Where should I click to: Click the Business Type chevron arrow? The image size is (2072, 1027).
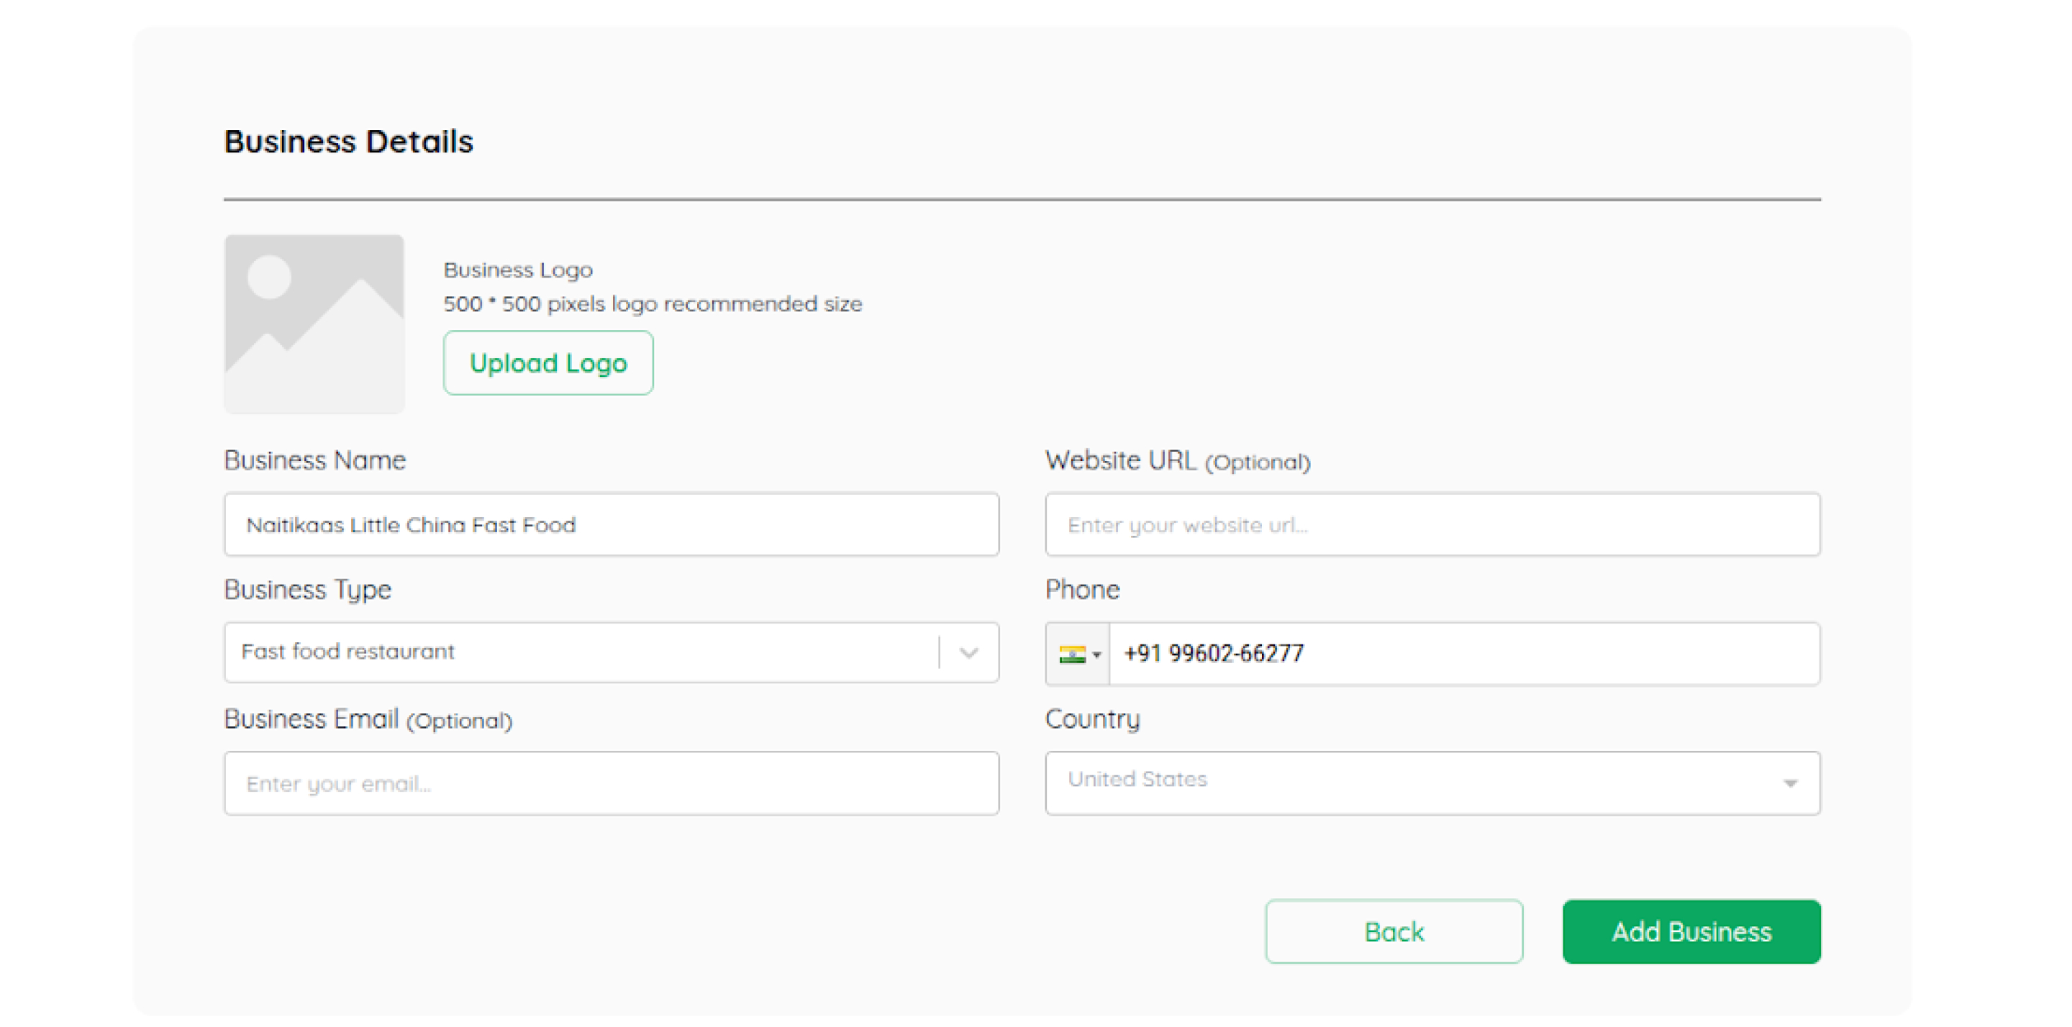[x=969, y=652]
